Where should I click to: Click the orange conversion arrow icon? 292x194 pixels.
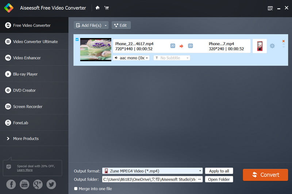[181, 46]
